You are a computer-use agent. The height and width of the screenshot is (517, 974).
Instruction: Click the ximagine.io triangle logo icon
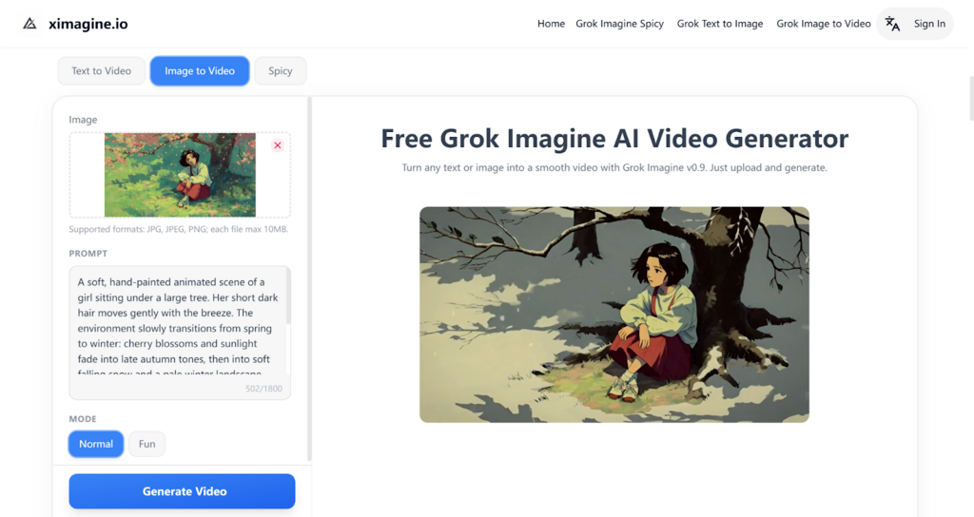click(29, 24)
